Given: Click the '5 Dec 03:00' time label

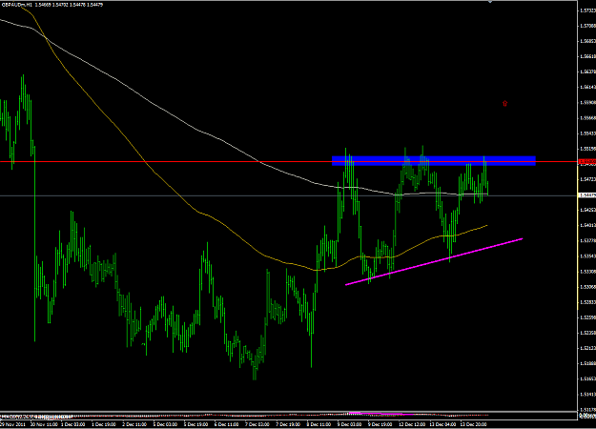Looking at the screenshot, I should pyautogui.click(x=165, y=424).
